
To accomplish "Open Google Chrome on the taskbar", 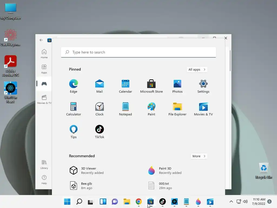I will coord(139,201).
